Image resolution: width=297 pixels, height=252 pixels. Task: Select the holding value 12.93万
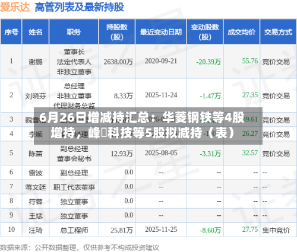point(122,154)
